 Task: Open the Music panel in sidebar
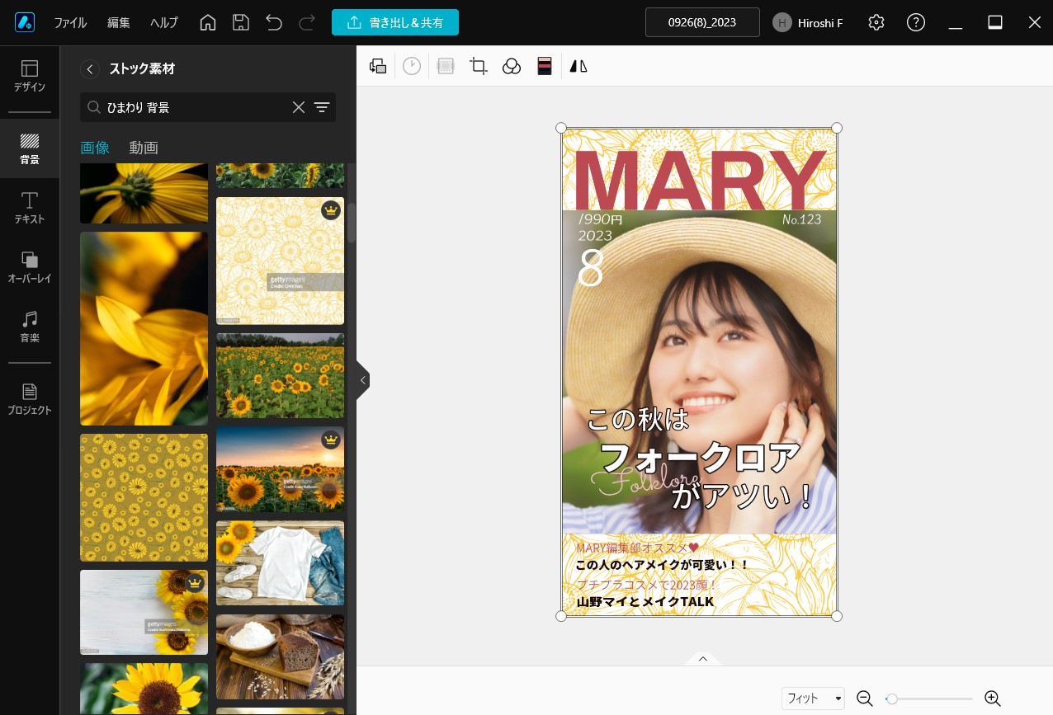click(x=30, y=327)
